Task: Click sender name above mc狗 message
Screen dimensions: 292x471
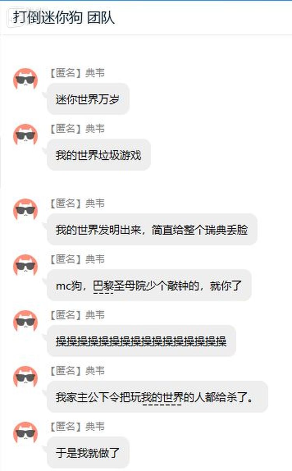Action: pyautogui.click(x=77, y=259)
